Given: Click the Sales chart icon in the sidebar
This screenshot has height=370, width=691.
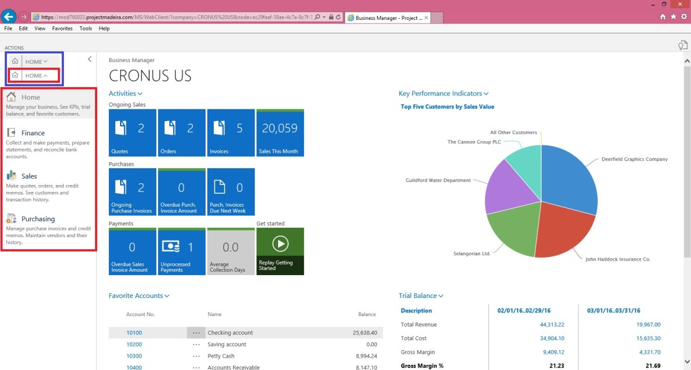Looking at the screenshot, I should coord(11,176).
